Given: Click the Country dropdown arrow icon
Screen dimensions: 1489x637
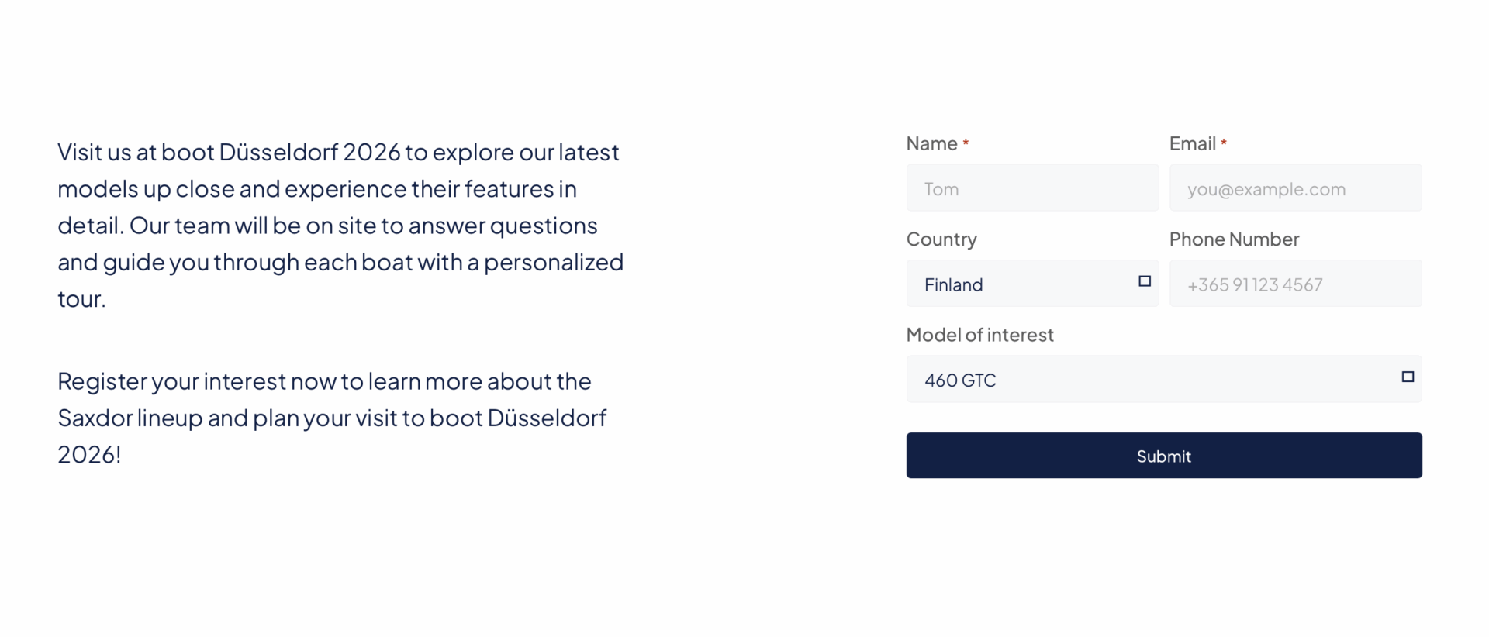Looking at the screenshot, I should coord(1144,281).
